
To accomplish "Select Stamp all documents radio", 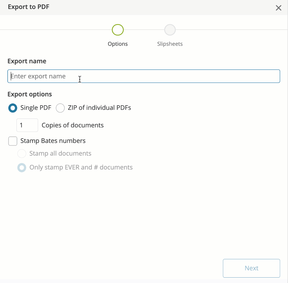I will (22, 154).
